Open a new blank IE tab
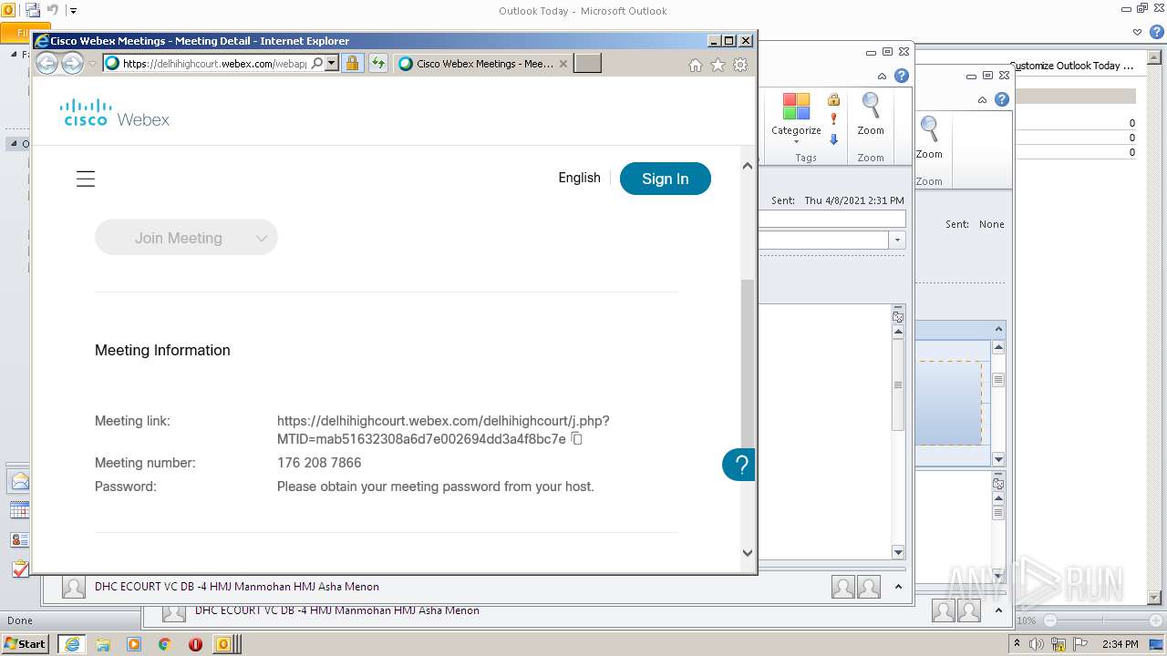The image size is (1167, 656). coord(587,64)
